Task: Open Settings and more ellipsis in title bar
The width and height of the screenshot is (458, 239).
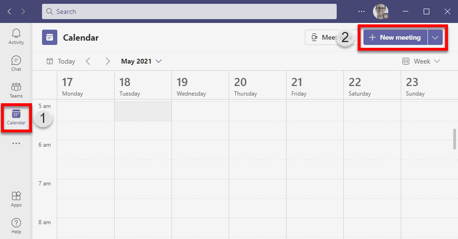Action: coord(362,11)
